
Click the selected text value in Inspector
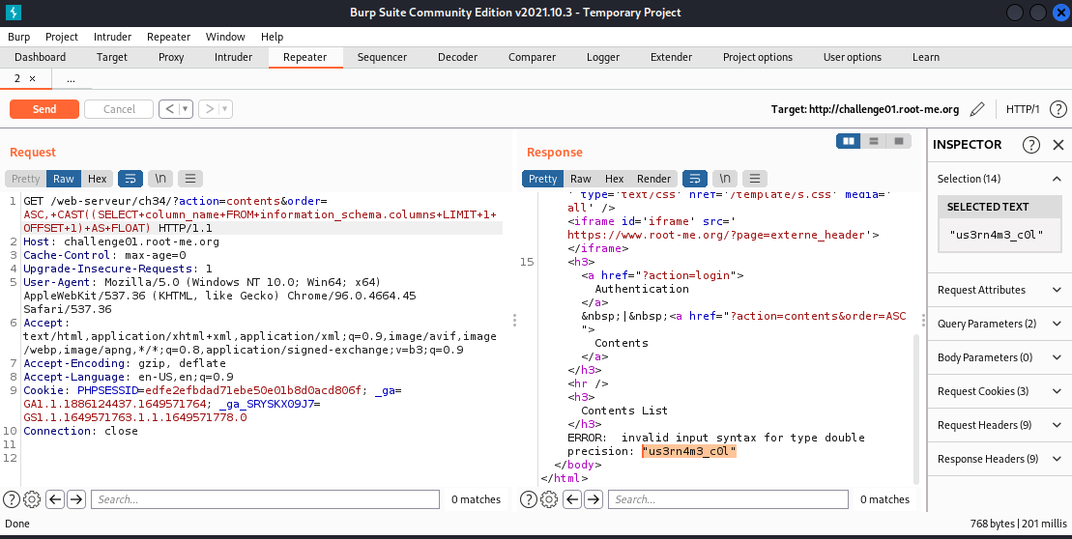point(996,235)
